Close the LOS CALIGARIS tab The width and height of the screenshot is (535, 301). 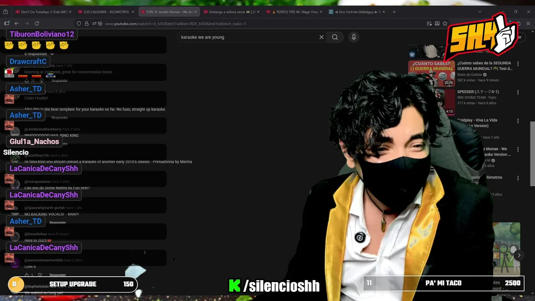pyautogui.click(x=133, y=12)
